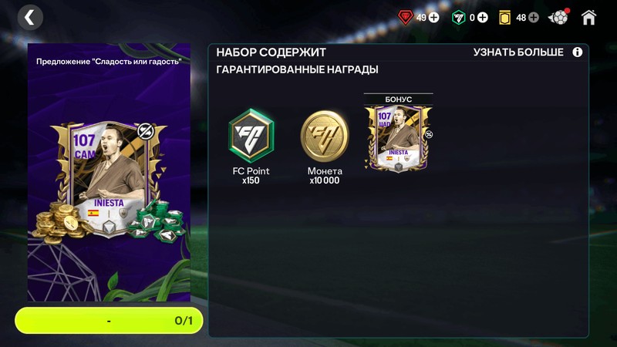Click the БОНУС label above card
617x347 pixels.
pyautogui.click(x=398, y=99)
